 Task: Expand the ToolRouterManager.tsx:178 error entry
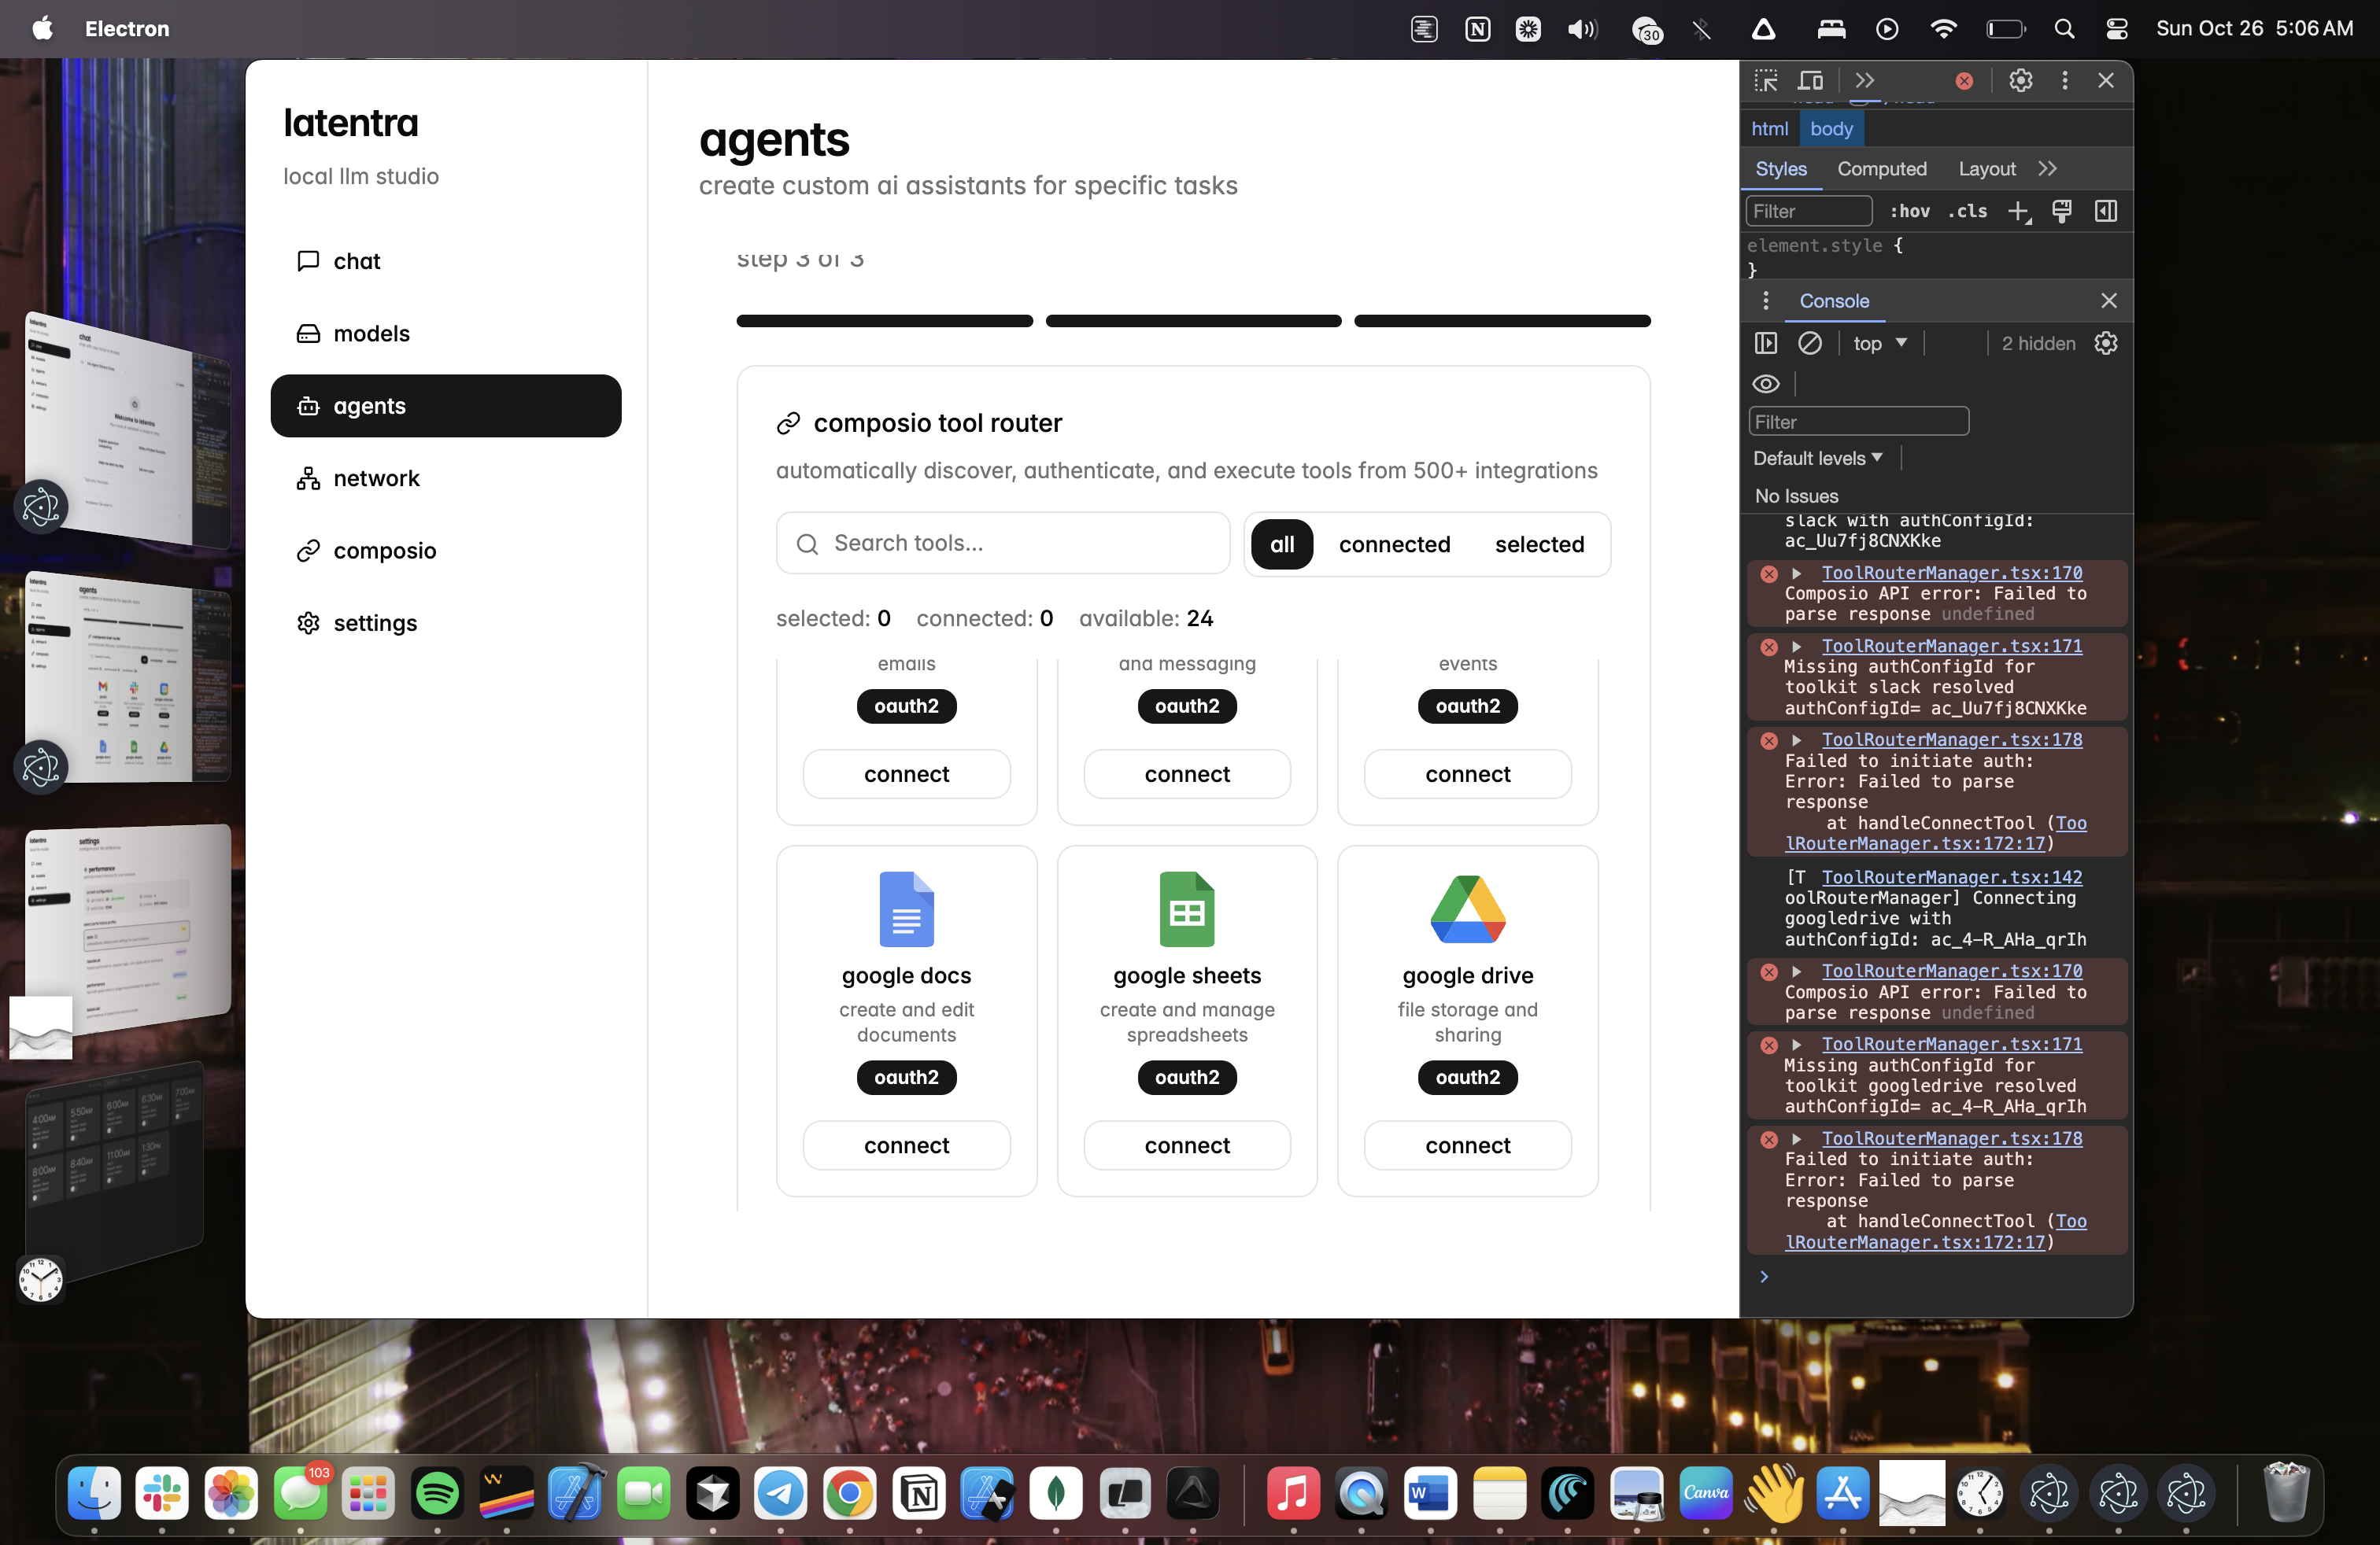(1797, 740)
